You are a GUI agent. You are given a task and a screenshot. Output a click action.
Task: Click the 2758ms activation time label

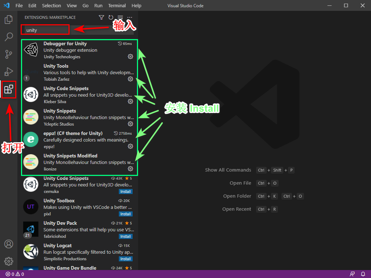[x=123, y=133]
